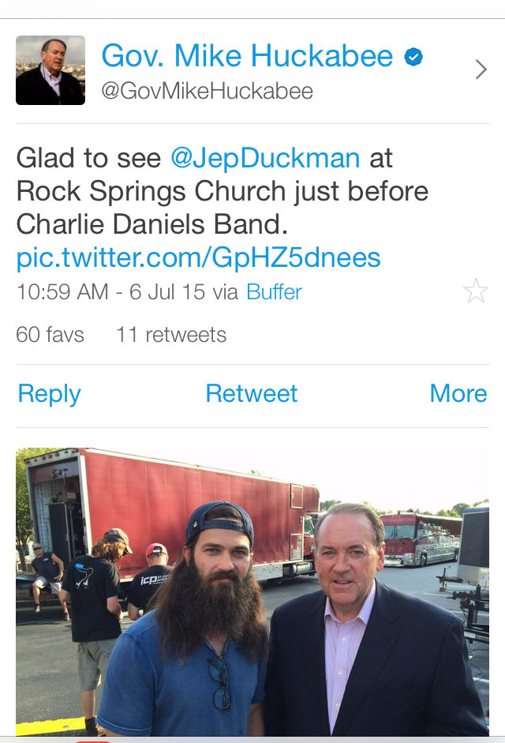Tap the Buffer source link
Viewport: 505px width, 743px height.
274,292
